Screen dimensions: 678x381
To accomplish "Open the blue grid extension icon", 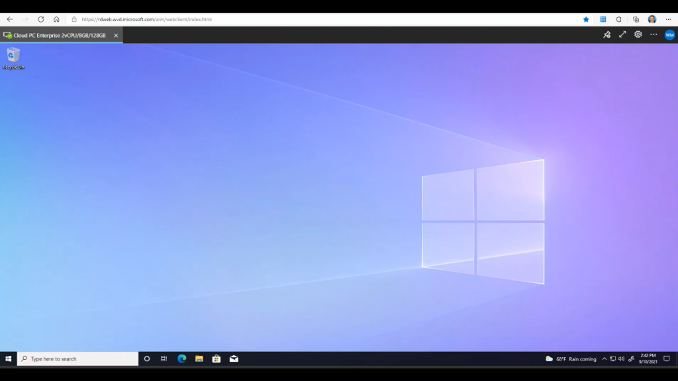I will coord(603,19).
